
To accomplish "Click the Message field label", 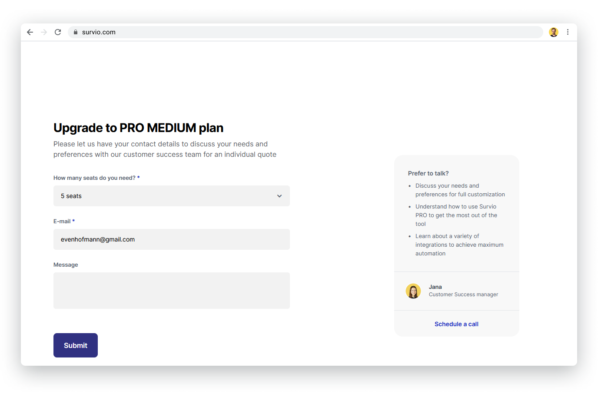I will 66,265.
